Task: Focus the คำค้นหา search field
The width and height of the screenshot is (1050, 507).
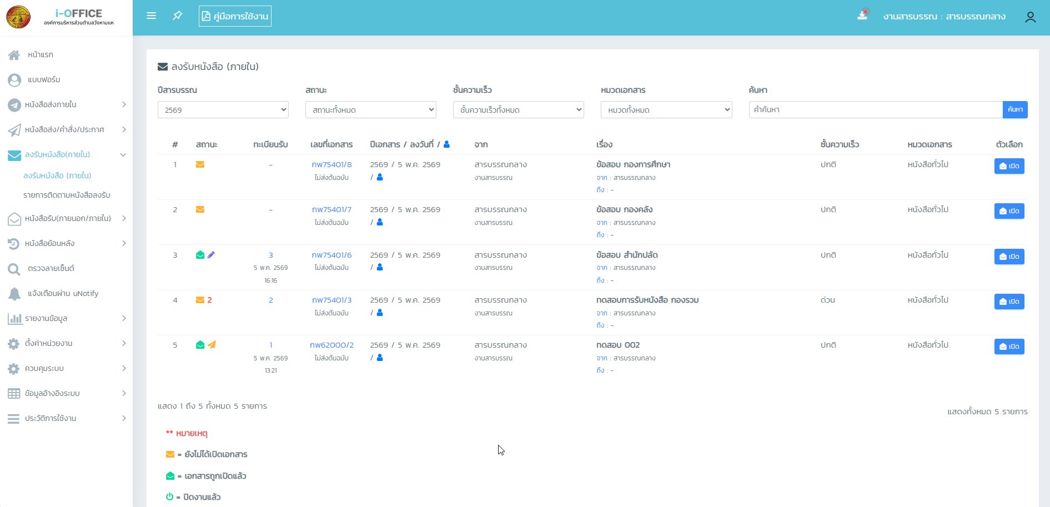Action: (x=876, y=109)
